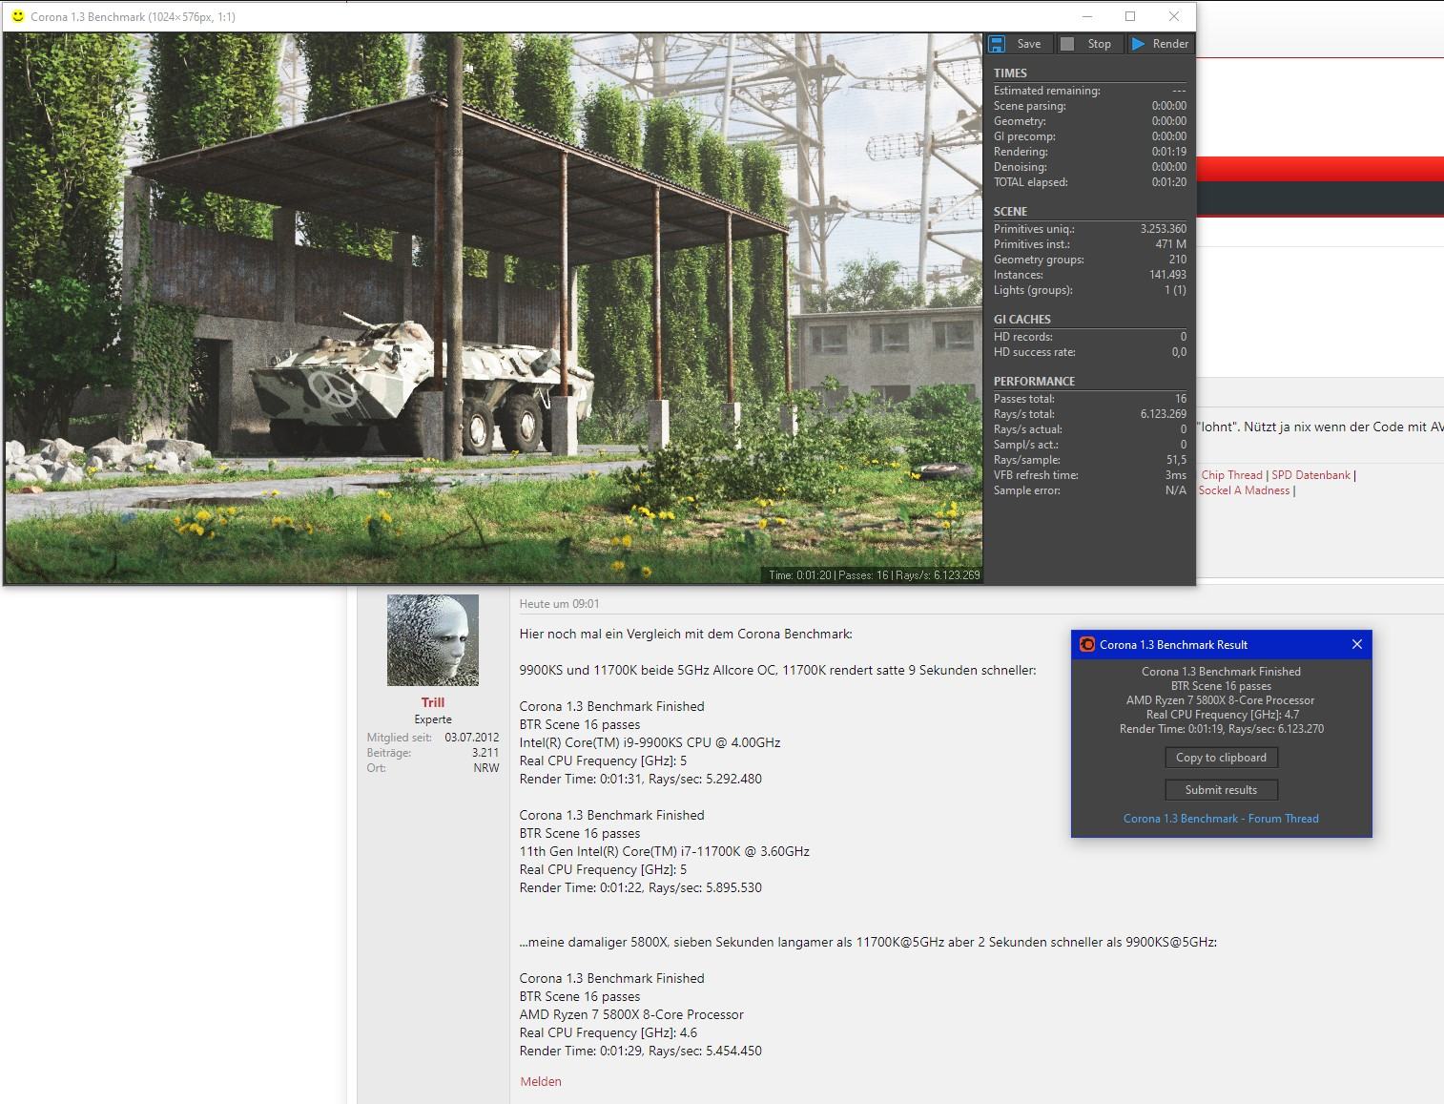The image size is (1444, 1104).
Task: Open Corona 1.3 Benchmark Forum Thread link
Action: coord(1221,819)
